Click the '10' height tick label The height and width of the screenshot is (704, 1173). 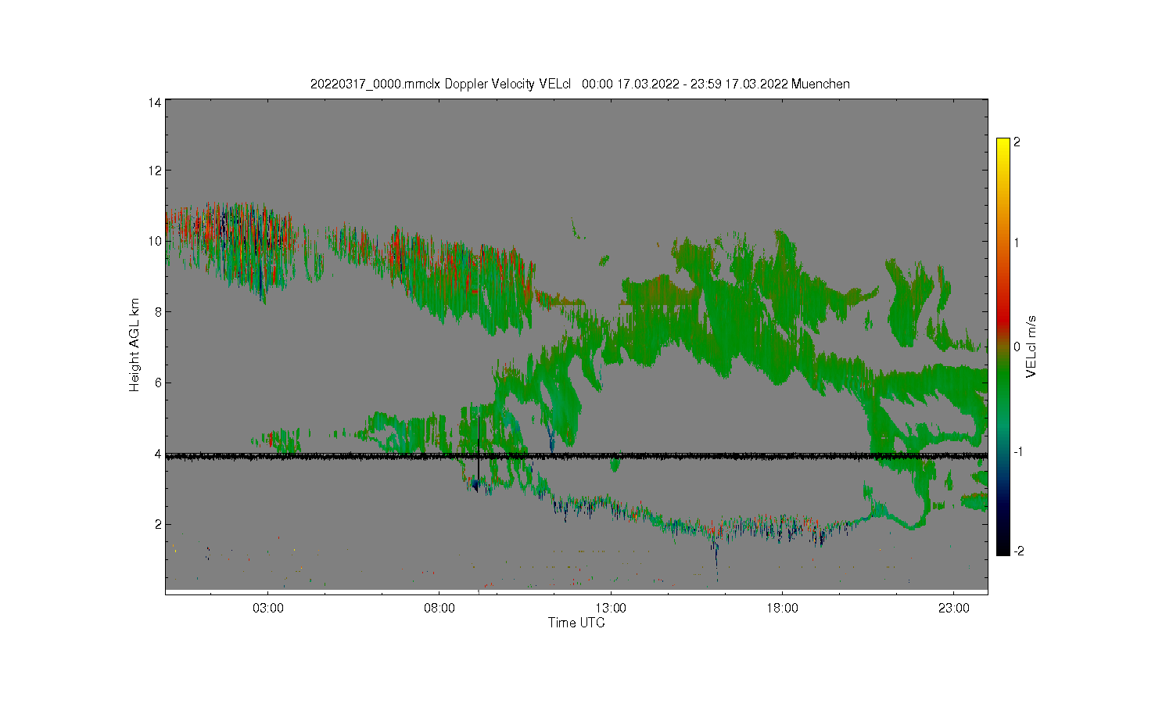coord(155,241)
